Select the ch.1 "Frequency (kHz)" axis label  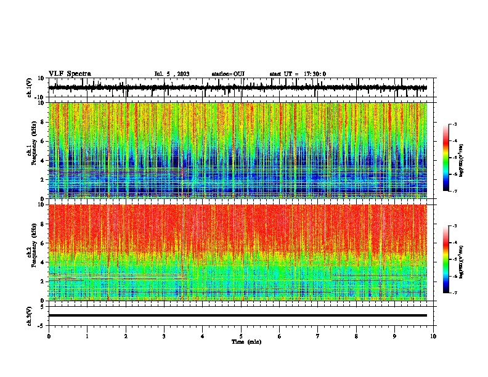click(34, 143)
